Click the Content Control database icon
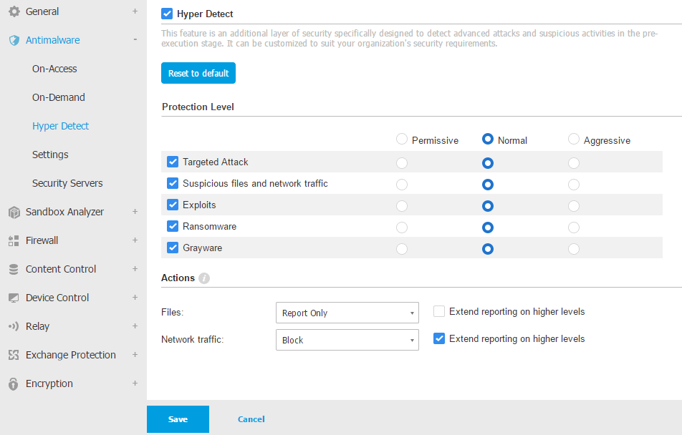682x435 pixels. [14, 269]
